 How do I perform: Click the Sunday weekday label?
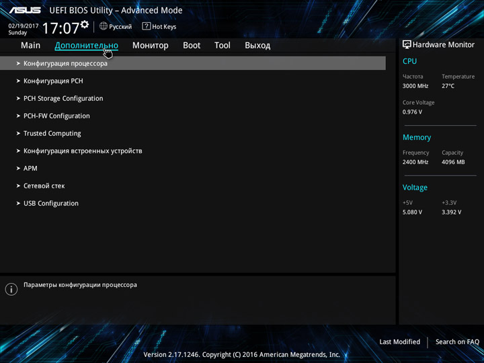[17, 32]
